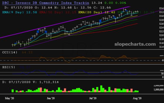Click the blue square marker in early July

(x=100, y=21)
